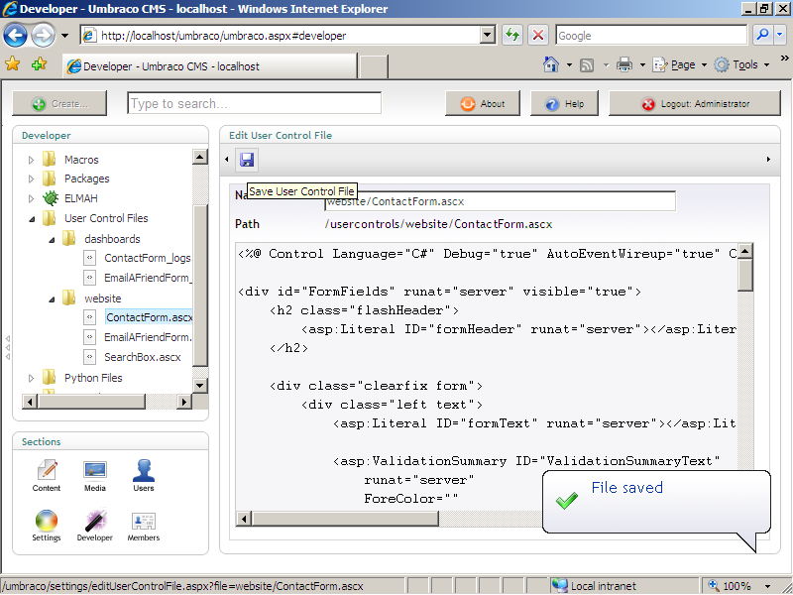Go forward in browser history
The image size is (793, 595).
pos(43,36)
